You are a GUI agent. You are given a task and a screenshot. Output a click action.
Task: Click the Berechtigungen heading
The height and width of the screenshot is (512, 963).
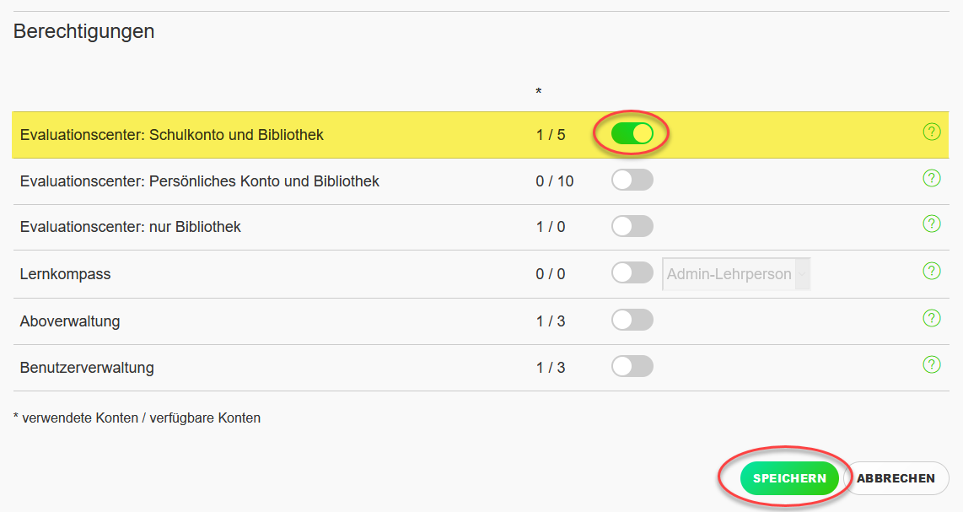[83, 32]
